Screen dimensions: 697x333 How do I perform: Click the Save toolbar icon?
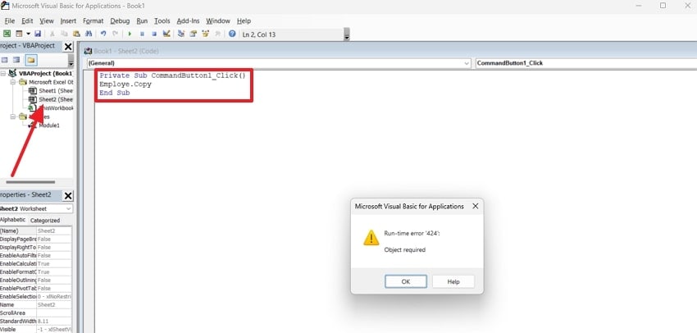[38, 34]
